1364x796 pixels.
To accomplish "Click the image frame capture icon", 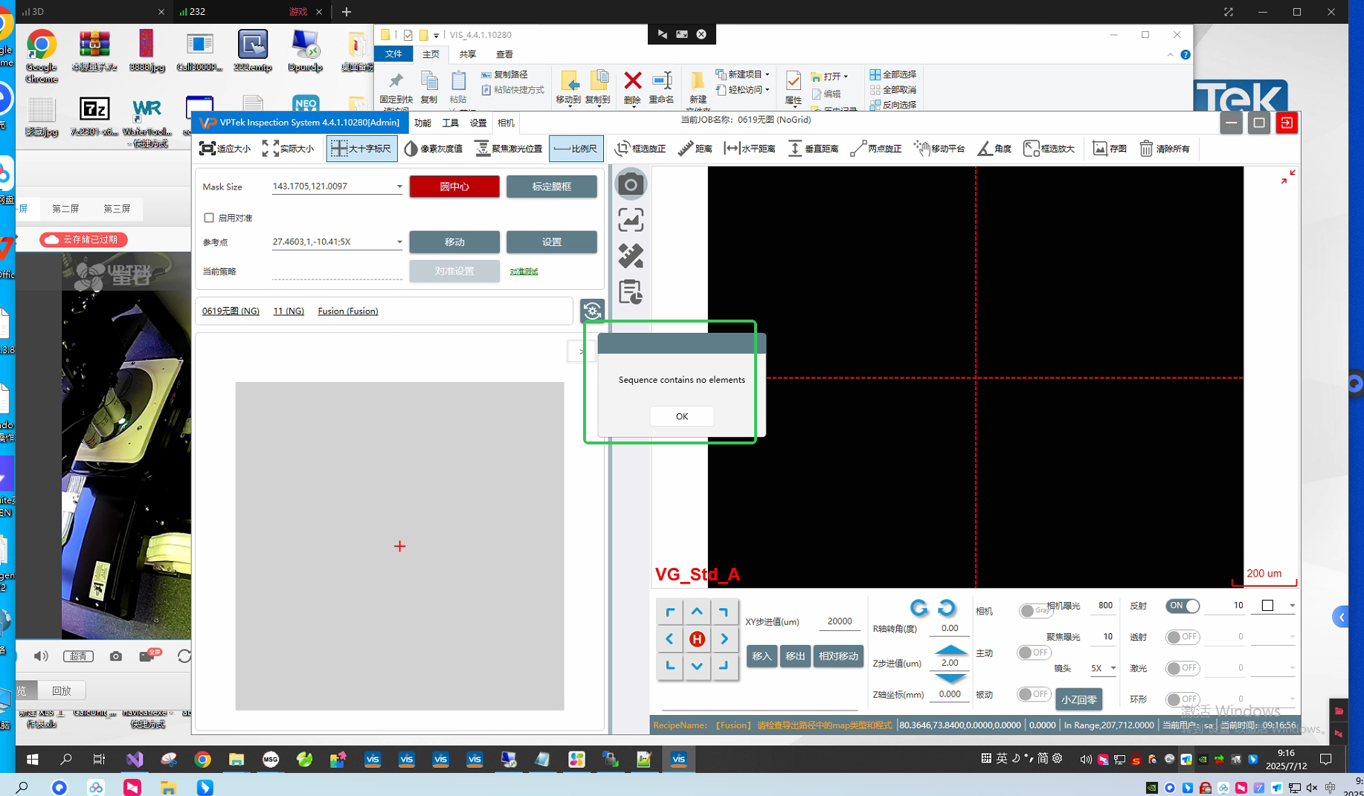I will tap(631, 220).
